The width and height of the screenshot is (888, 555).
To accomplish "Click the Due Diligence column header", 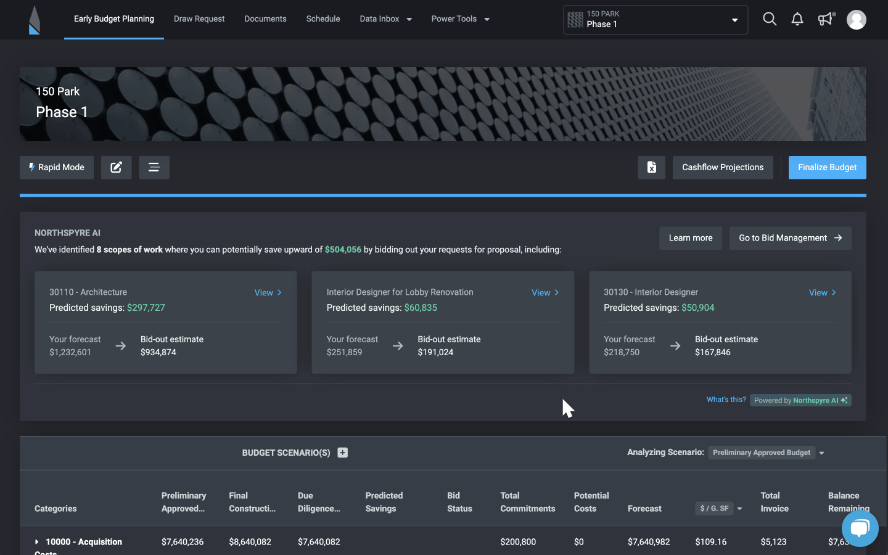I will pyautogui.click(x=319, y=502).
